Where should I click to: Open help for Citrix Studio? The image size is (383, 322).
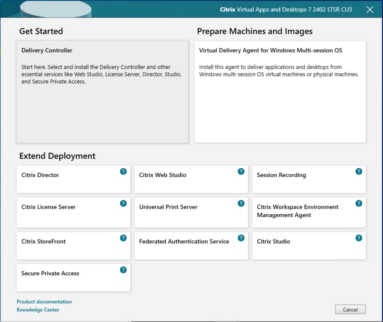pyautogui.click(x=359, y=238)
